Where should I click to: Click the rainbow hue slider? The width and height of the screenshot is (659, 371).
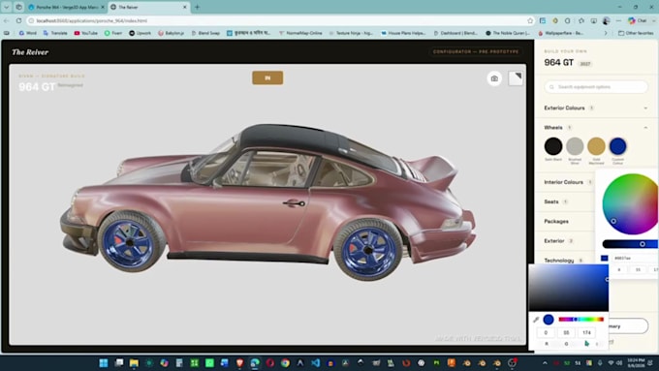point(581,320)
